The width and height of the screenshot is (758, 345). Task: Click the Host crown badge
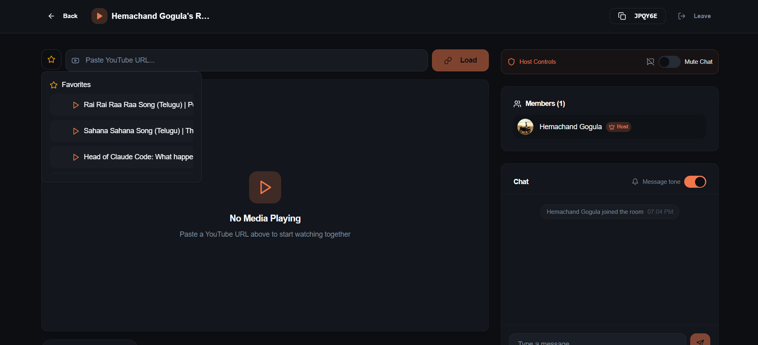point(618,127)
